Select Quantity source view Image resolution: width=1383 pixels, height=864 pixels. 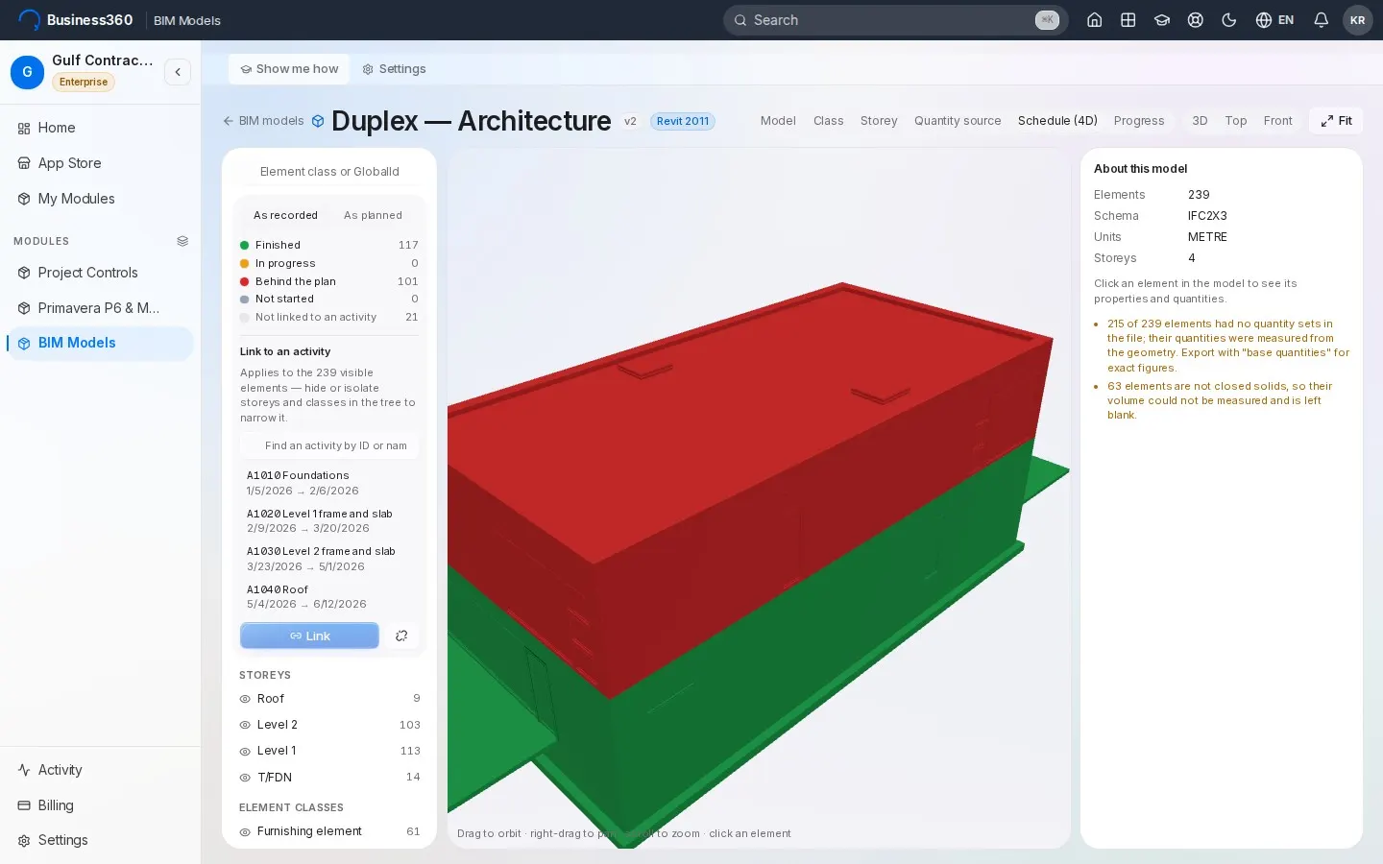958,121
